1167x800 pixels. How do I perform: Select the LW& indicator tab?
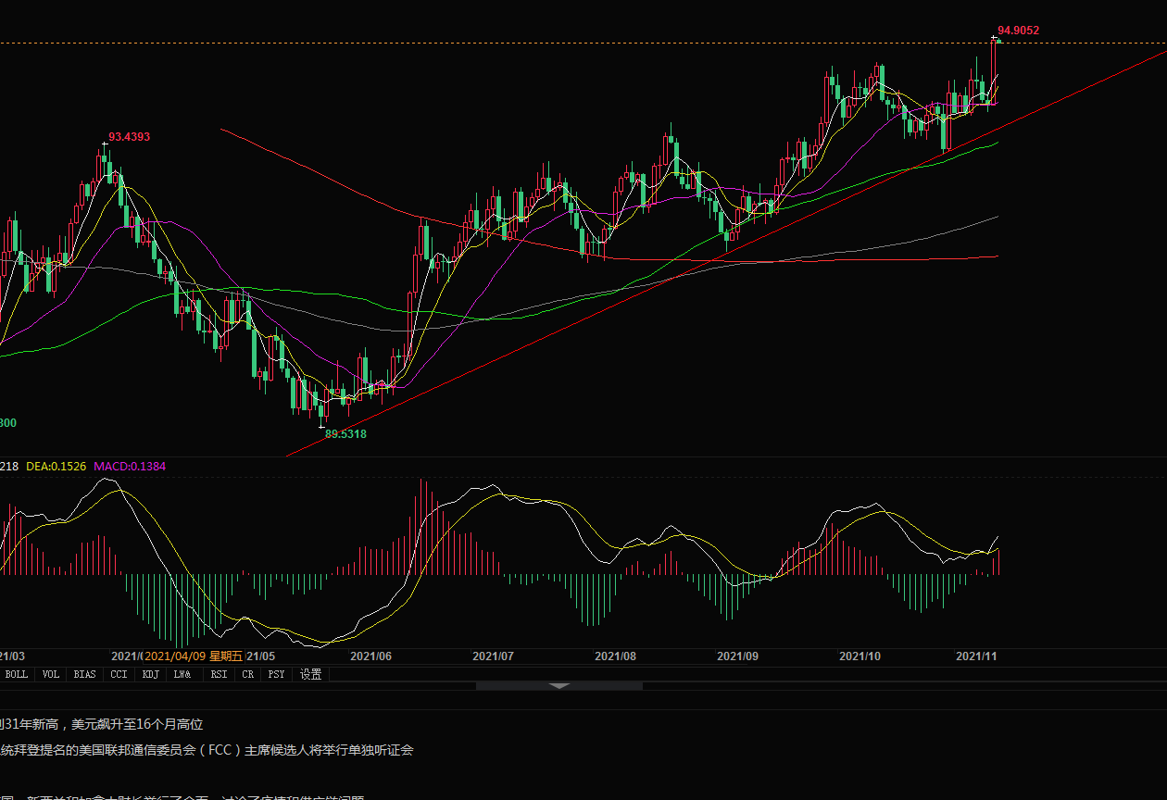[182, 674]
